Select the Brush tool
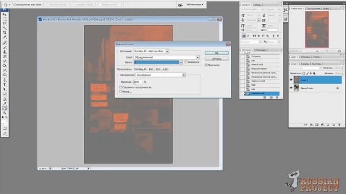Viewport: 346px width, 194px height. point(4,47)
